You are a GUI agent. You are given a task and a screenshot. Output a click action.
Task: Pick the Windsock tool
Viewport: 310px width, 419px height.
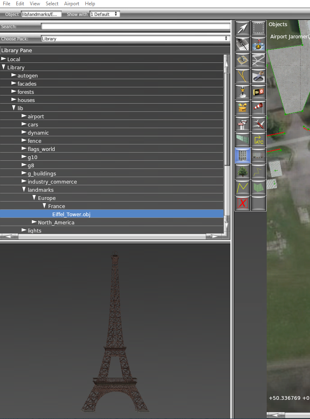point(259,107)
